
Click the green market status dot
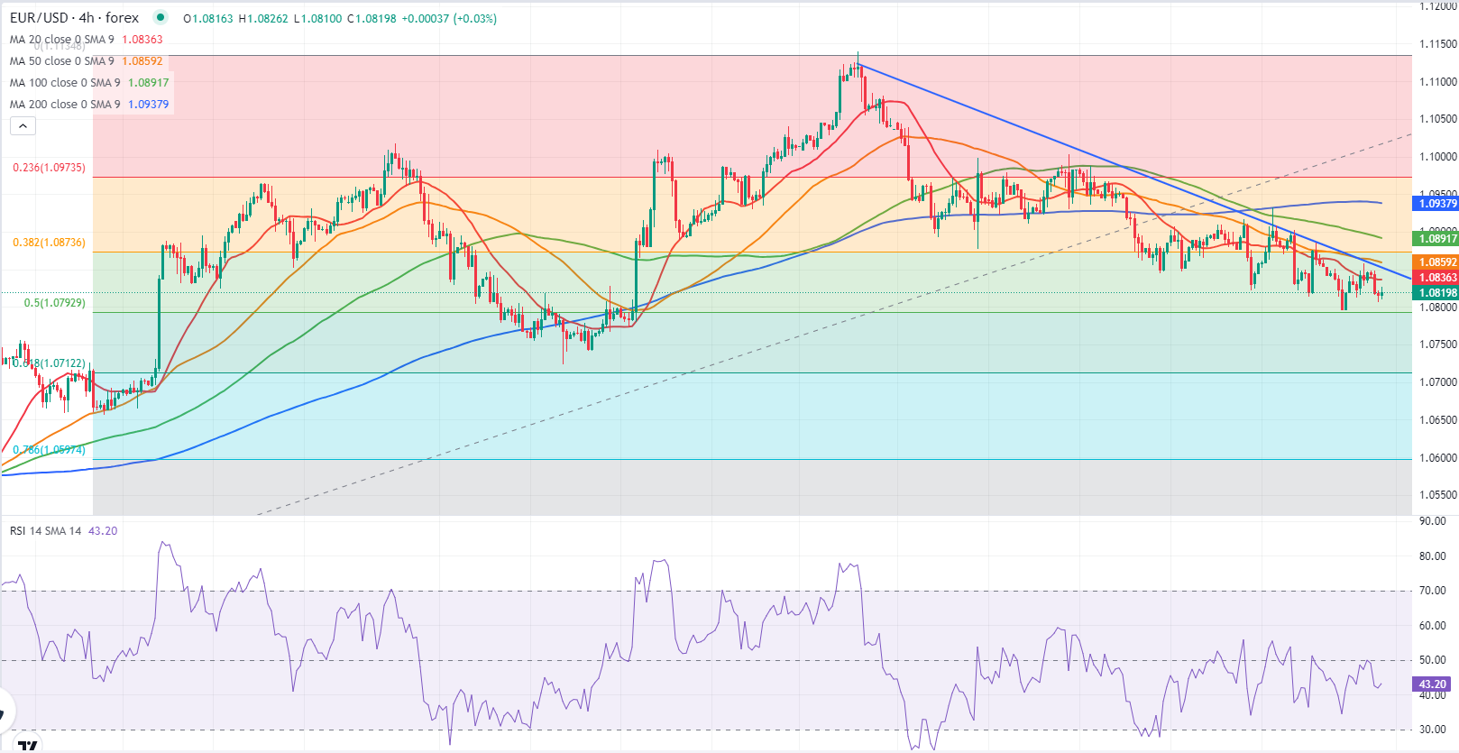coord(161,17)
